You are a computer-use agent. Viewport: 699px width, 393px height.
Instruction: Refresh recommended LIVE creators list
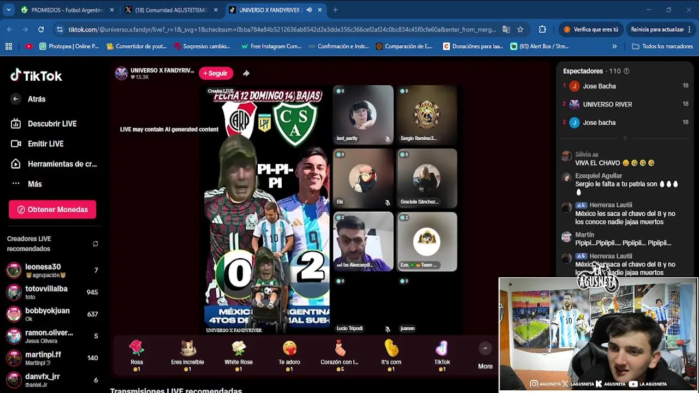click(96, 244)
